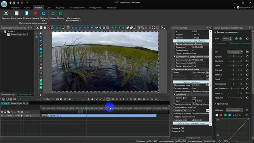Click the red X delete icon in the editor toolbar
Image resolution: width=254 pixels, height=143 pixels.
click(x=48, y=28)
